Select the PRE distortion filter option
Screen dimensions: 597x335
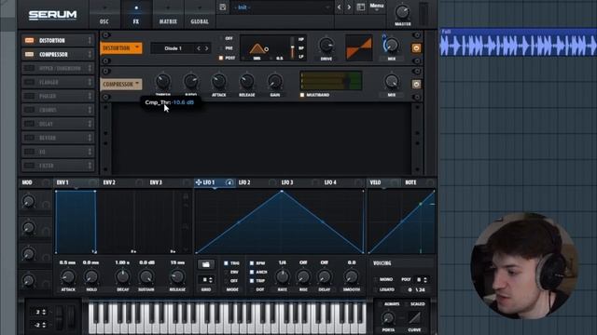point(221,48)
